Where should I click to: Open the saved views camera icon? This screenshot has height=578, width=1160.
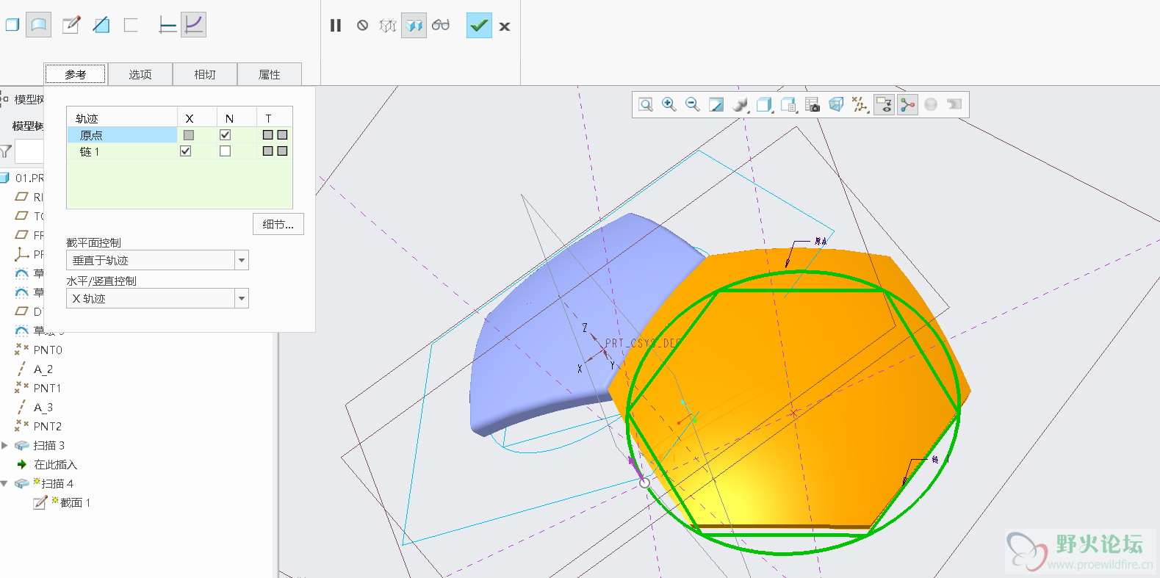point(812,105)
